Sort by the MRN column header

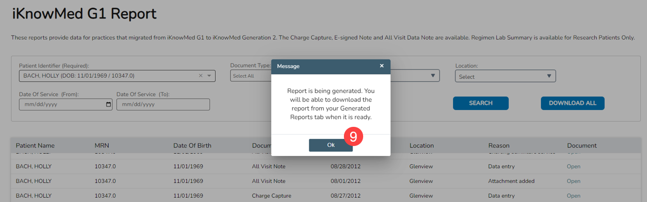tap(102, 146)
